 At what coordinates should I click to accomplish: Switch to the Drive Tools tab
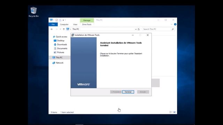click(x=87, y=24)
